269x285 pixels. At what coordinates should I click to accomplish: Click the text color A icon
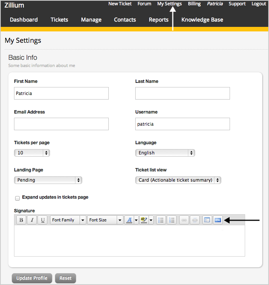[129, 220]
